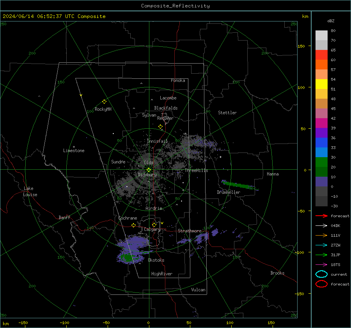Click the yellow diamond marker below RedDeer

click(x=160, y=127)
